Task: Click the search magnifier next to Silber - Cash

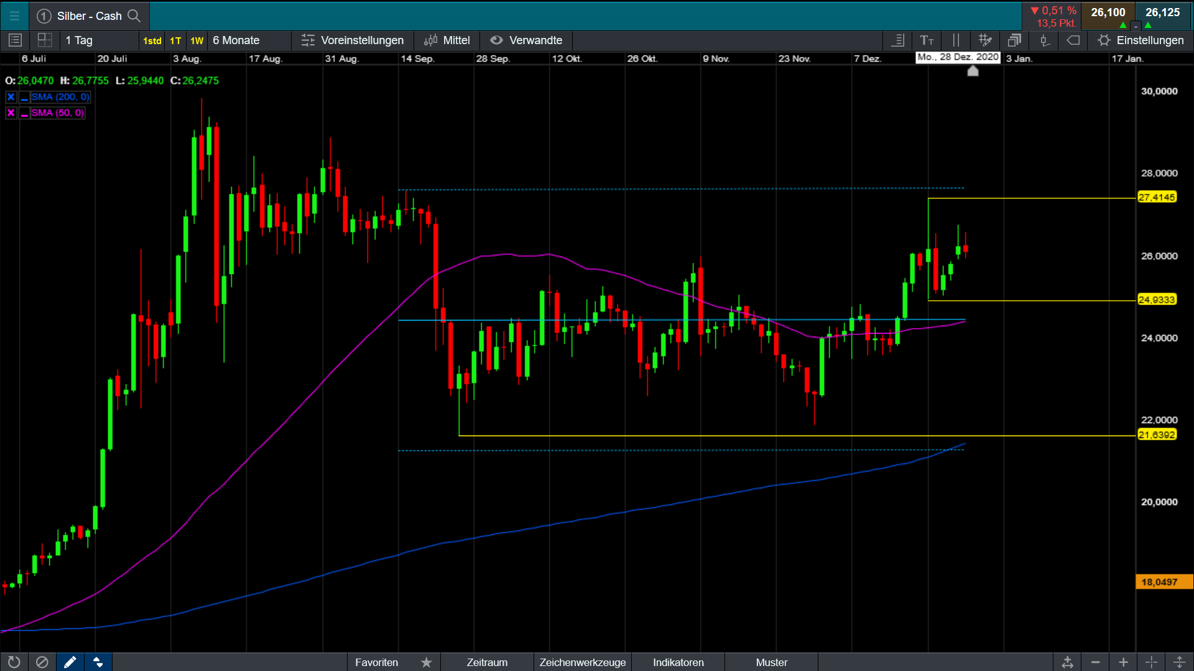Action: 134,16
